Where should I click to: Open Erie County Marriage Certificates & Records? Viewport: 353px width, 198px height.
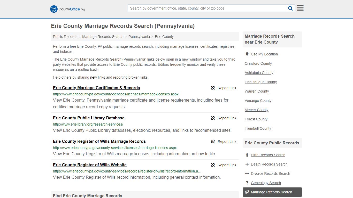coord(96,88)
